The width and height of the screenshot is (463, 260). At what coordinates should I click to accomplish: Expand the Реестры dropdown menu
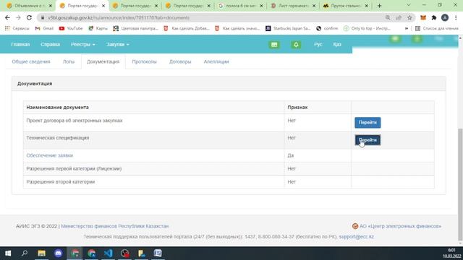pos(82,45)
